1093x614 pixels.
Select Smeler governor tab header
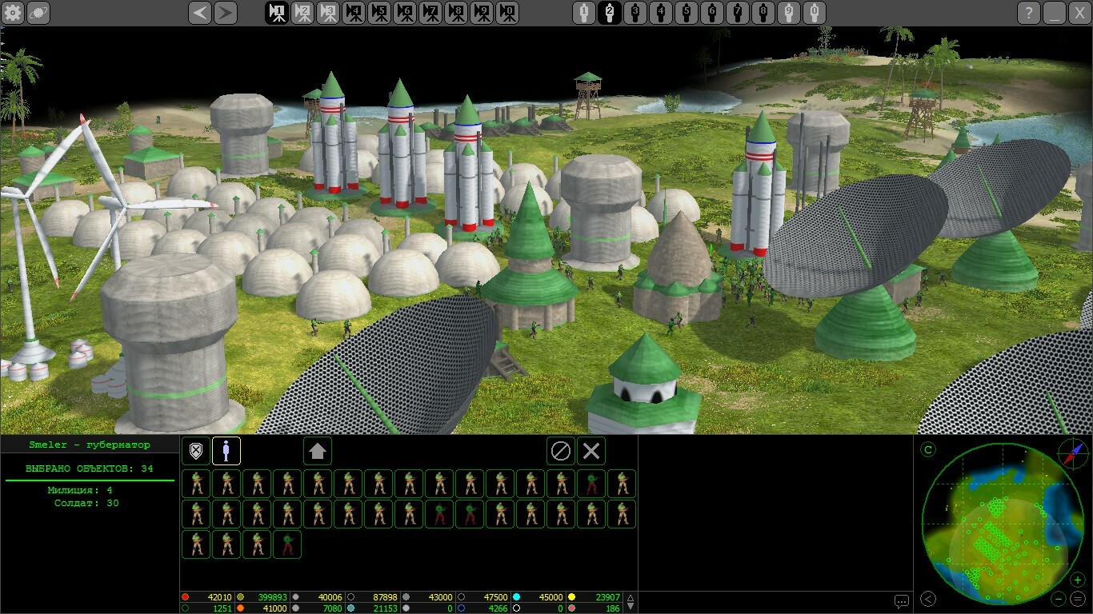tap(90, 445)
